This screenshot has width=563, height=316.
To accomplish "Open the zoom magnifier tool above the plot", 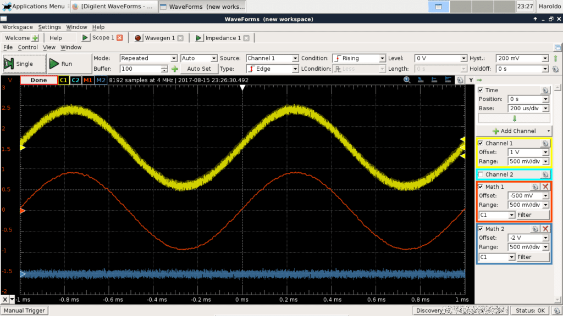I will 406,80.
